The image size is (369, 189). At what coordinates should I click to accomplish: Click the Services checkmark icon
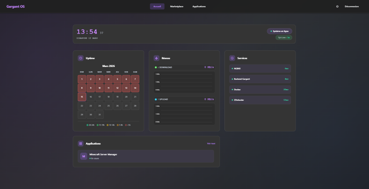[232, 58]
